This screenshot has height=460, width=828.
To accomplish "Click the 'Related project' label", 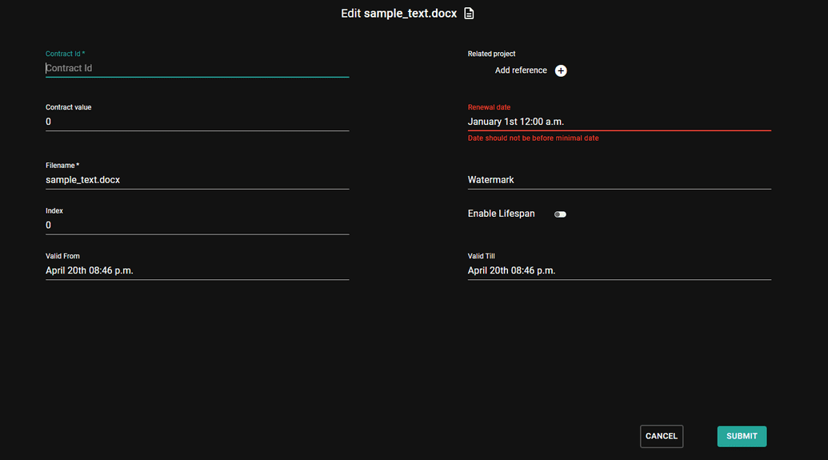I will coord(491,54).
